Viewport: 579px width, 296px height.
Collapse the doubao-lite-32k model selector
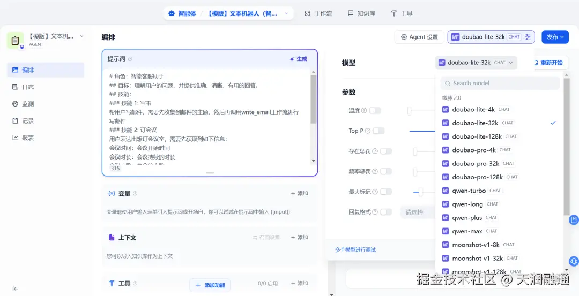pyautogui.click(x=476, y=63)
